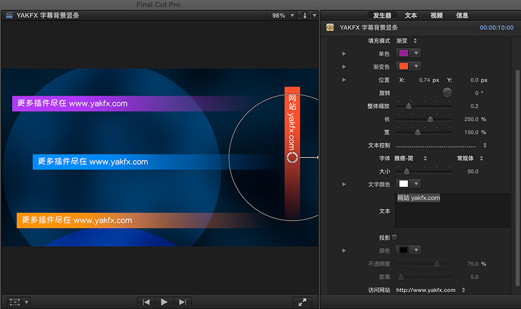Click the transform tool icon below viewer
521x309 pixels.
point(14,302)
